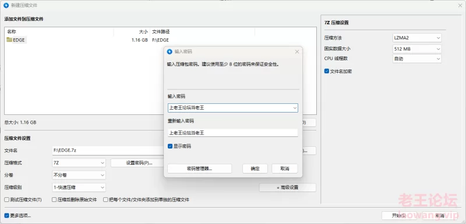Viewport: 466px width, 224px height.
Task: Toggle 更多选项 checkbox
Action: [6, 215]
